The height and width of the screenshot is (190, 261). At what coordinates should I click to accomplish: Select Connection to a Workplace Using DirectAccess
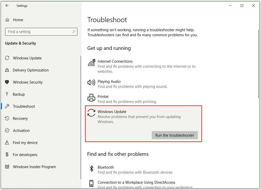click(x=136, y=182)
